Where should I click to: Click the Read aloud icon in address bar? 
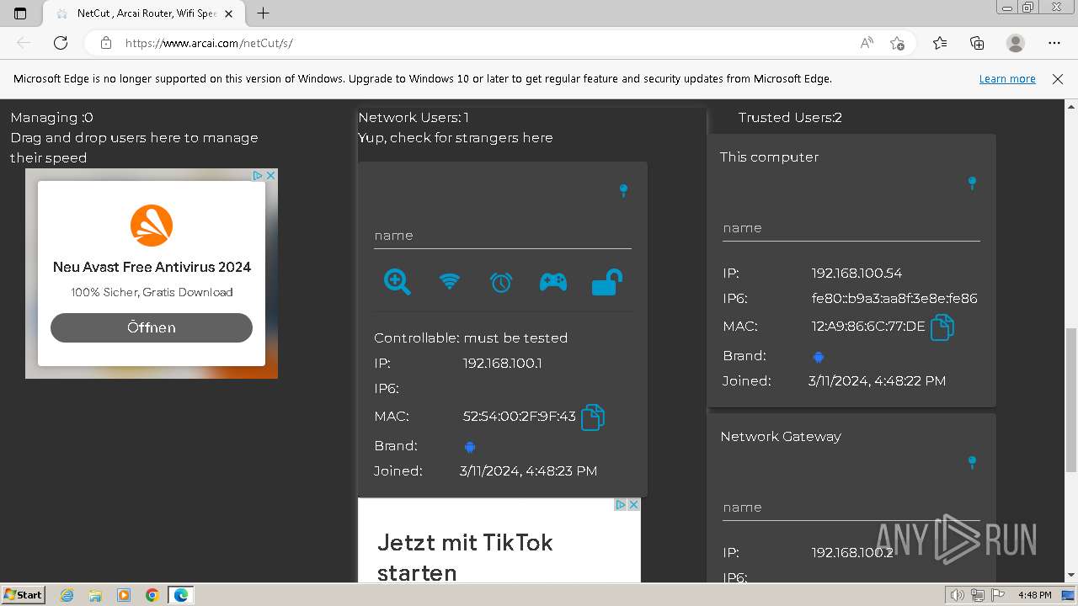[867, 43]
